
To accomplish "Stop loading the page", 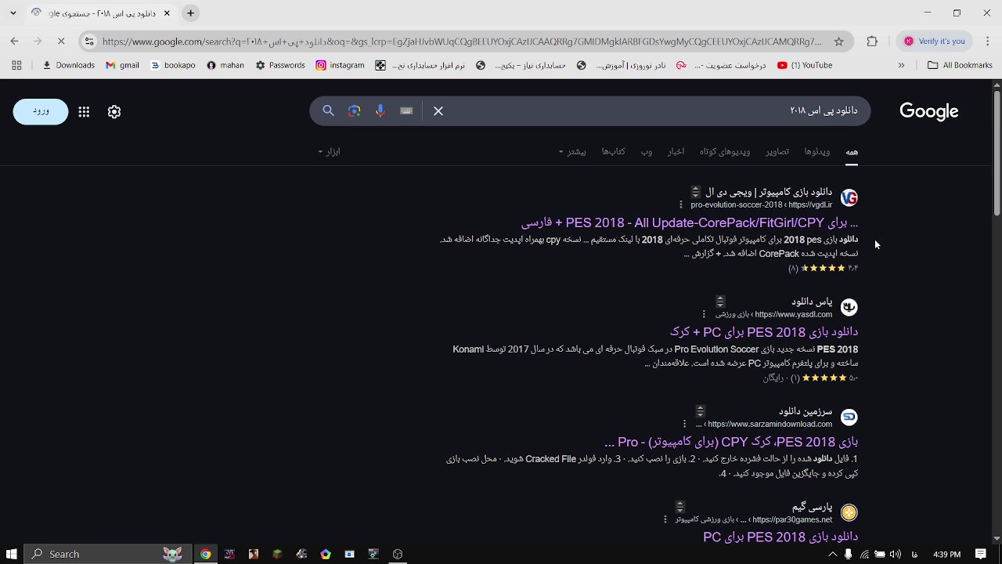I will point(61,42).
